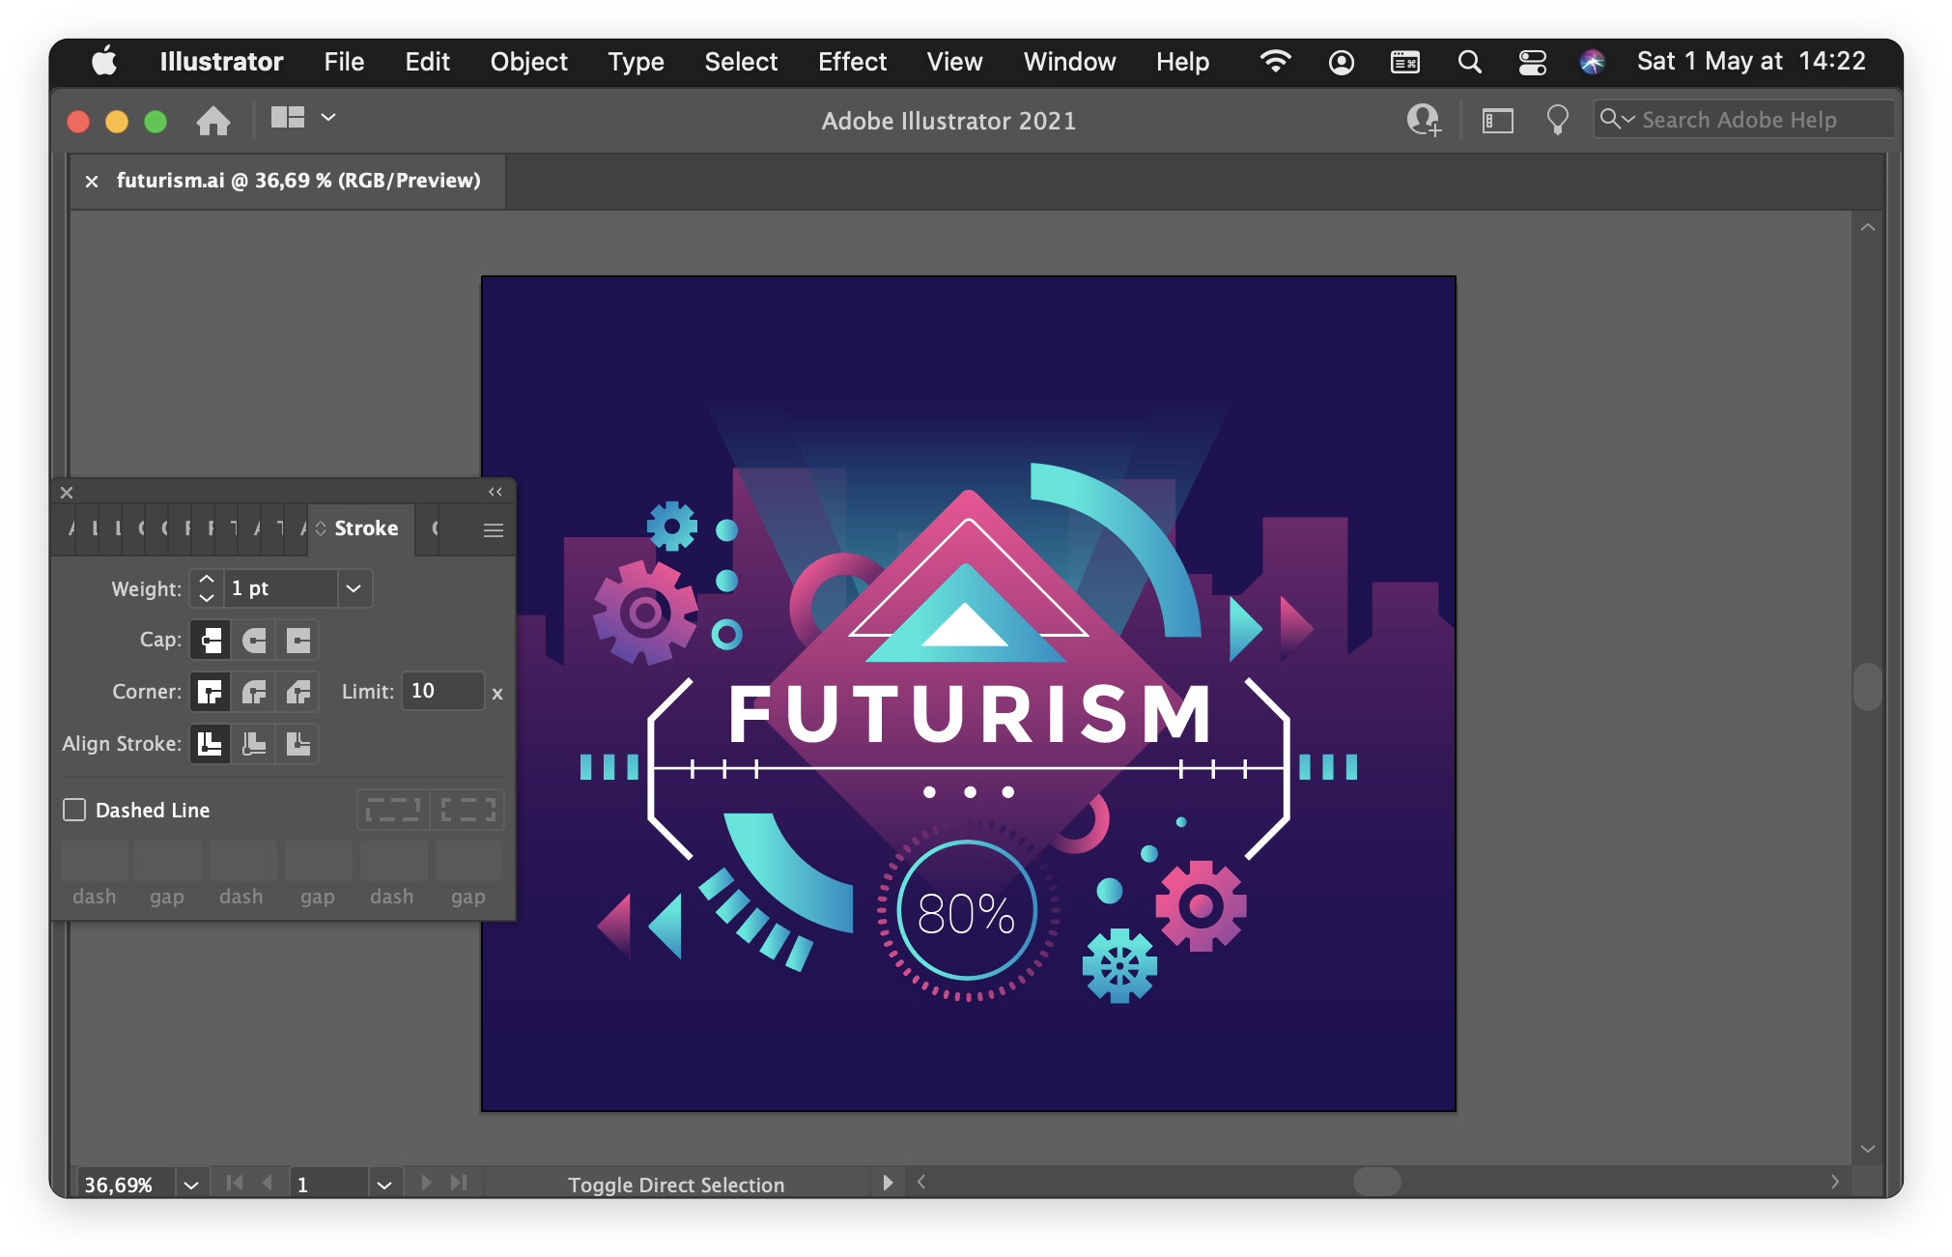The image size is (1952, 1257).
Task: Align stroke to inside
Action: click(x=254, y=744)
